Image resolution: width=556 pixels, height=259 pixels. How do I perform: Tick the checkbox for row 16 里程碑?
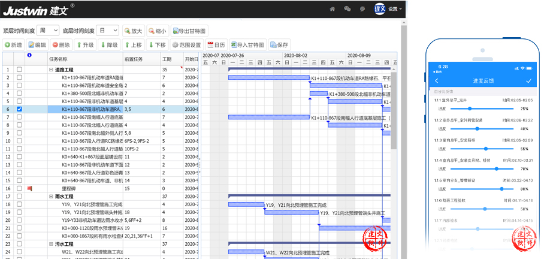coord(20,188)
